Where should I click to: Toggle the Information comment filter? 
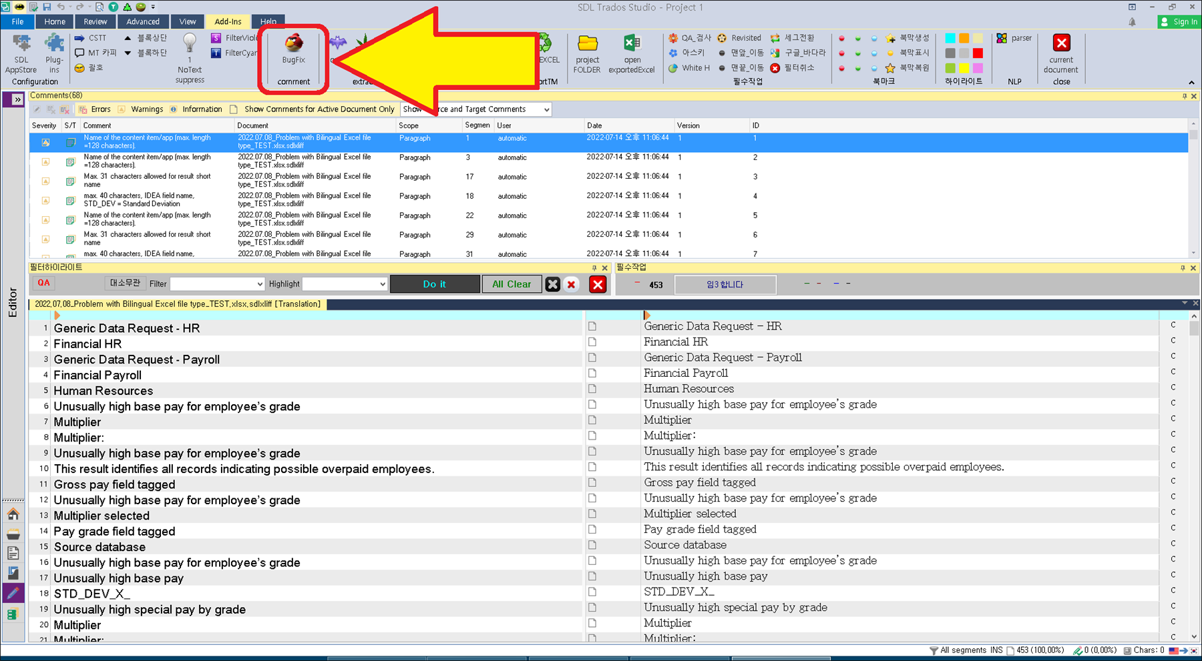[196, 109]
